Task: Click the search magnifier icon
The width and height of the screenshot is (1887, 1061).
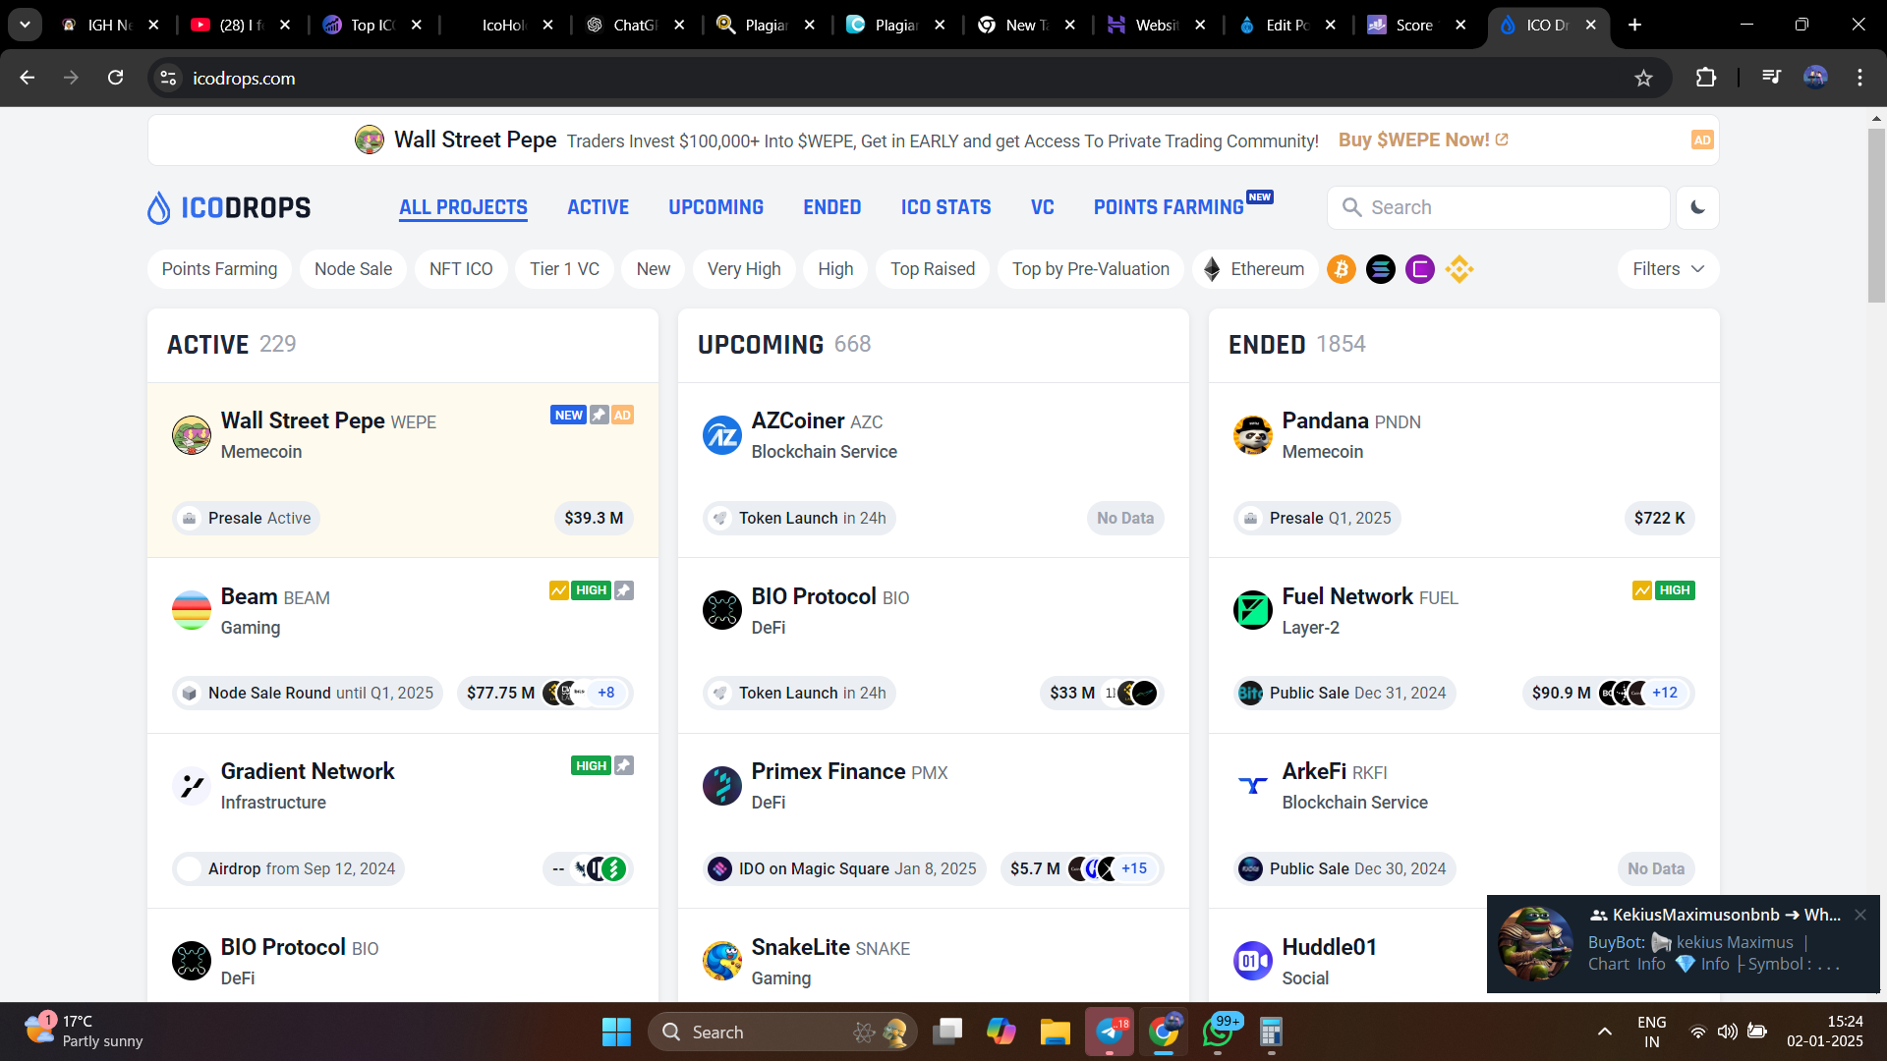Action: coord(1352,207)
